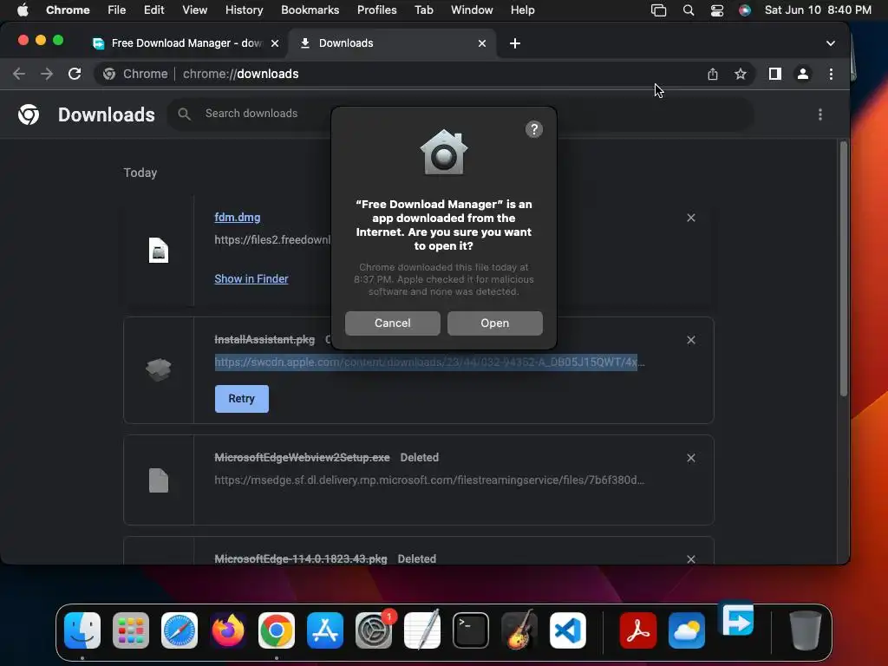Launch Firefox from the Dock
The image size is (888, 666).
click(x=228, y=630)
